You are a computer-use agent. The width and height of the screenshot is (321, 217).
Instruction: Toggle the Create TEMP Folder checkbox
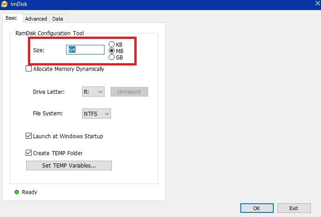point(28,152)
